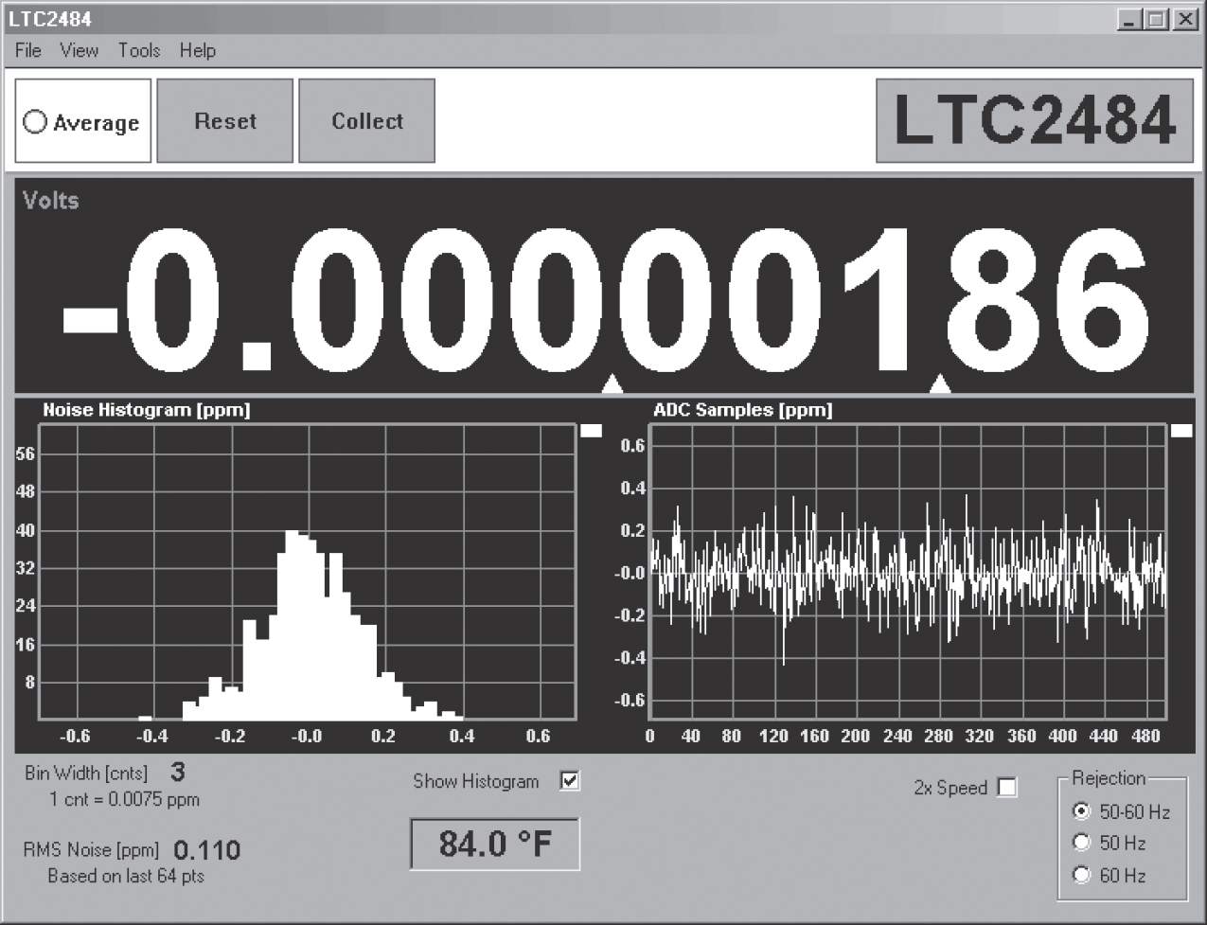Image resolution: width=1207 pixels, height=925 pixels.
Task: Click the Noise Histogram [ppm] title
Action: tap(147, 410)
